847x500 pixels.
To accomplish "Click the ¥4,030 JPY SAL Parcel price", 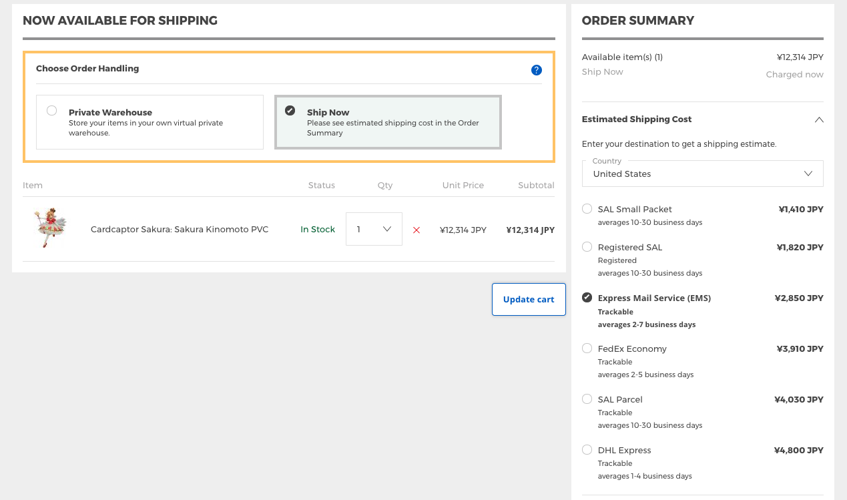I will [799, 400].
